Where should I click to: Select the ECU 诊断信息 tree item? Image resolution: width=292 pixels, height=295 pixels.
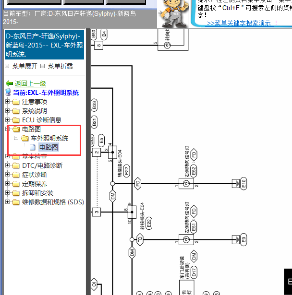(x=42, y=120)
